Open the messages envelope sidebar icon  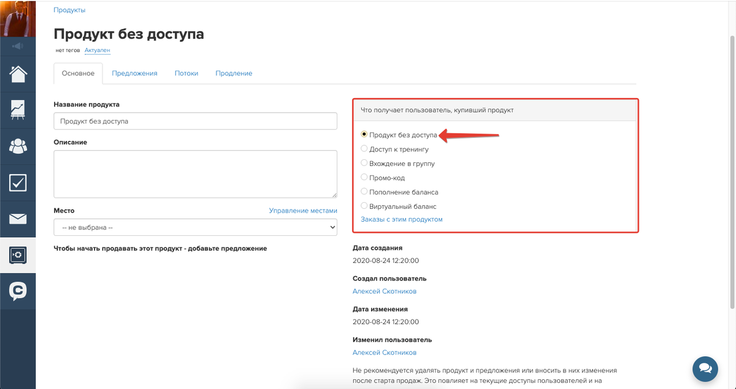coord(18,218)
